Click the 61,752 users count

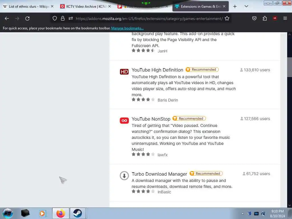click(256, 174)
